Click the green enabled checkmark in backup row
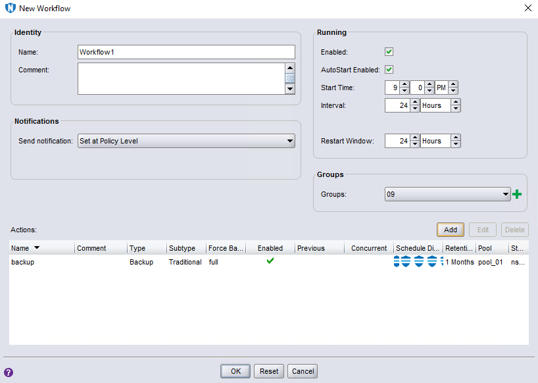This screenshot has height=383, width=538. coord(270,261)
